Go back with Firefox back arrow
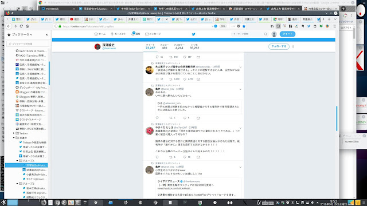The image size is (367, 206). (x=9, y=26)
